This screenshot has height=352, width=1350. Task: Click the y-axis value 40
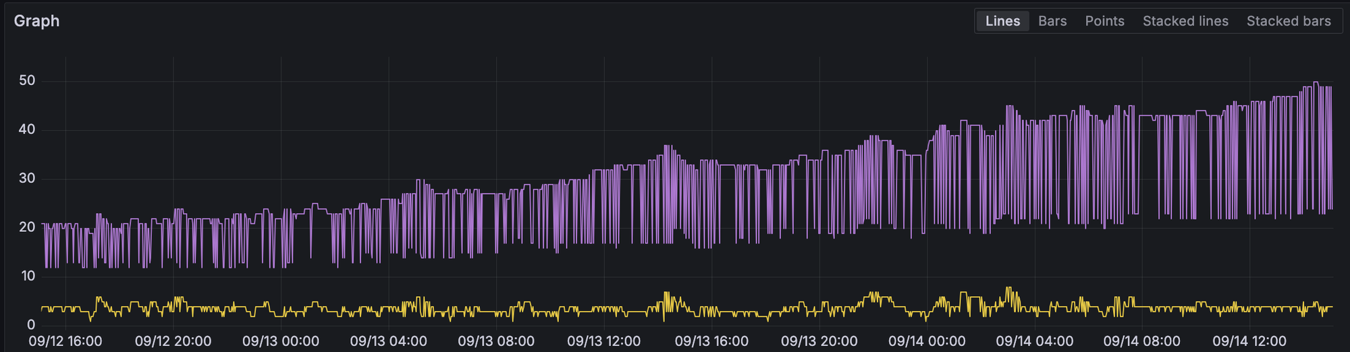(27, 129)
